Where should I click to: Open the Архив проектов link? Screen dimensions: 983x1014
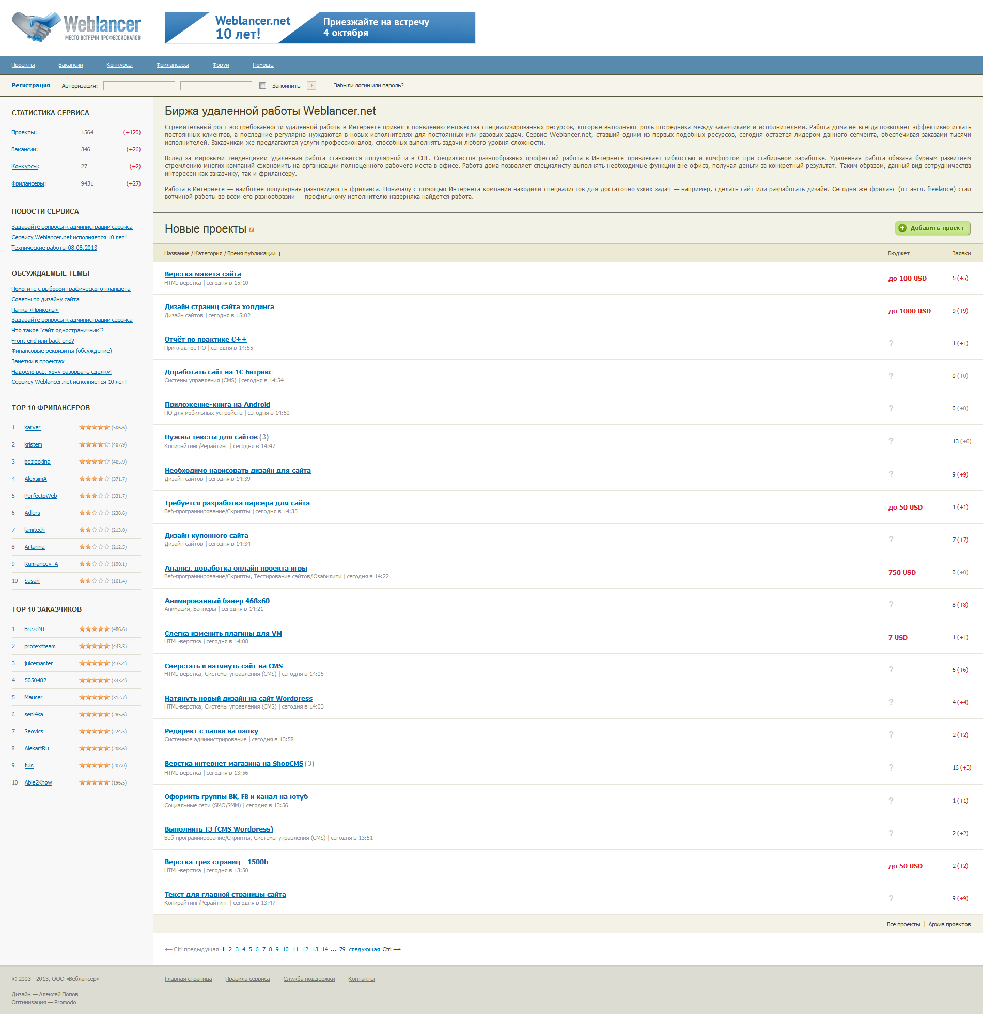949,925
